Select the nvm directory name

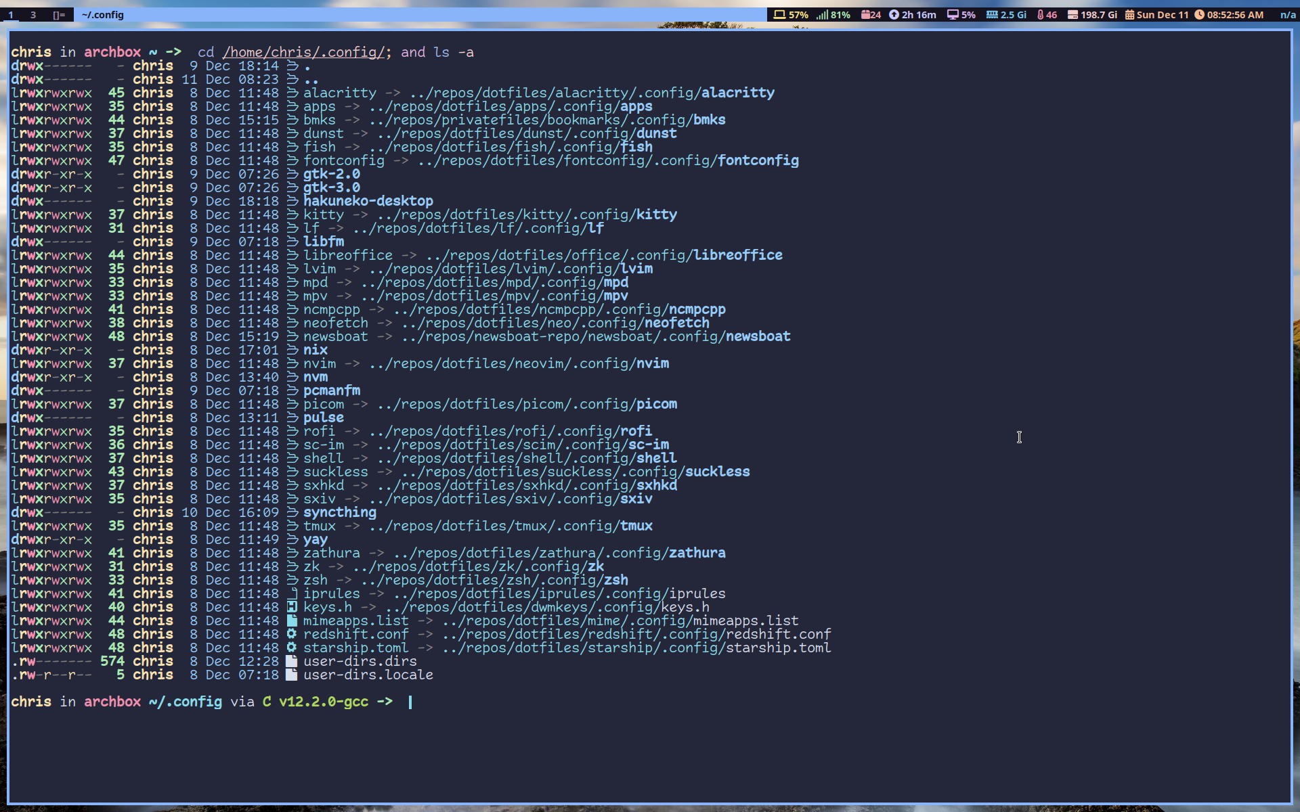pyautogui.click(x=316, y=377)
